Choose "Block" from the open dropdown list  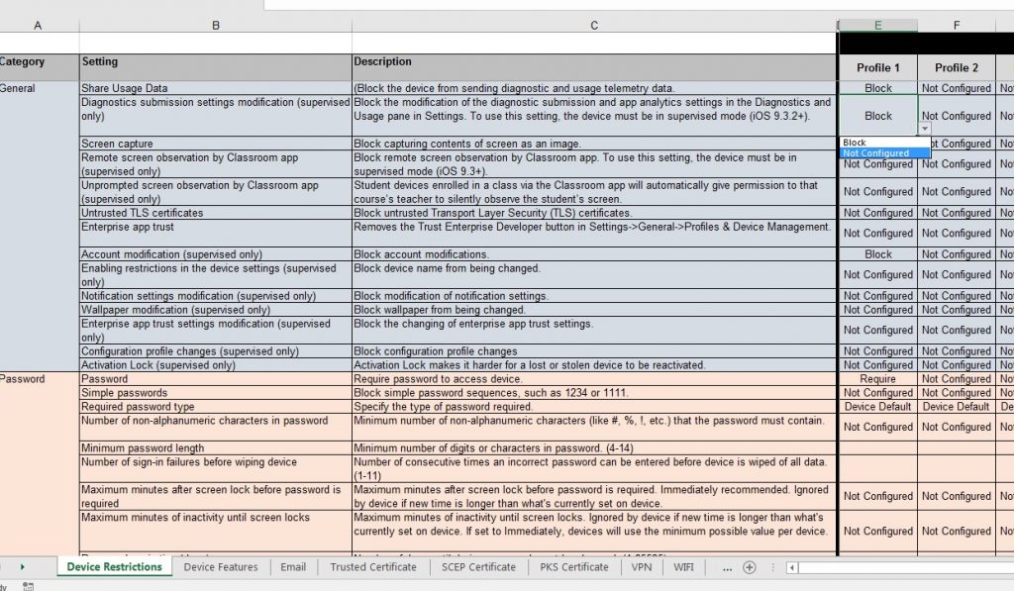click(x=884, y=143)
